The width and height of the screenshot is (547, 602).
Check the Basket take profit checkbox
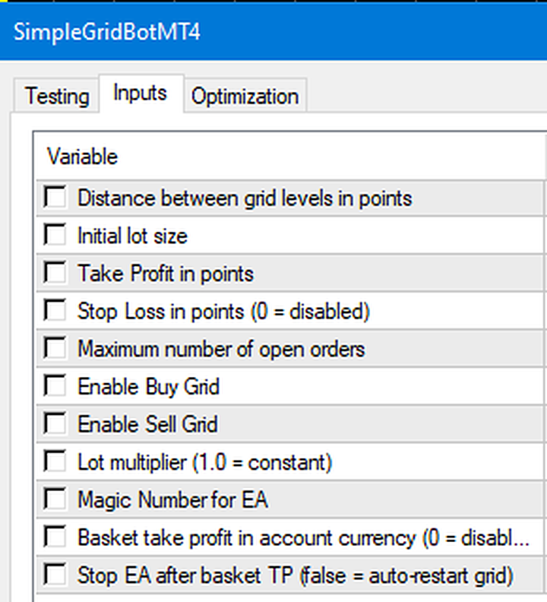[55, 537]
